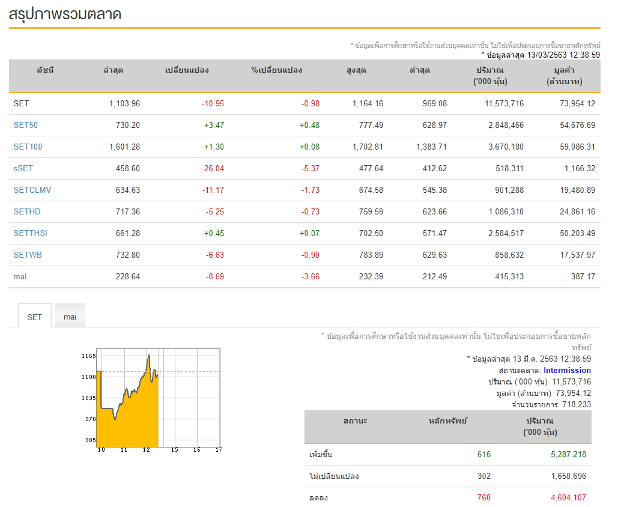
Task: Select SETHD last value 717.36
Action: point(128,211)
